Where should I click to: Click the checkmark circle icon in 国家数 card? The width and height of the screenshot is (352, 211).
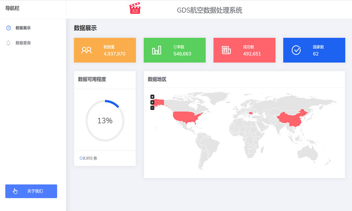pos(296,50)
